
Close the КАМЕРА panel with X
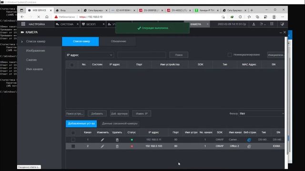coord(285,32)
